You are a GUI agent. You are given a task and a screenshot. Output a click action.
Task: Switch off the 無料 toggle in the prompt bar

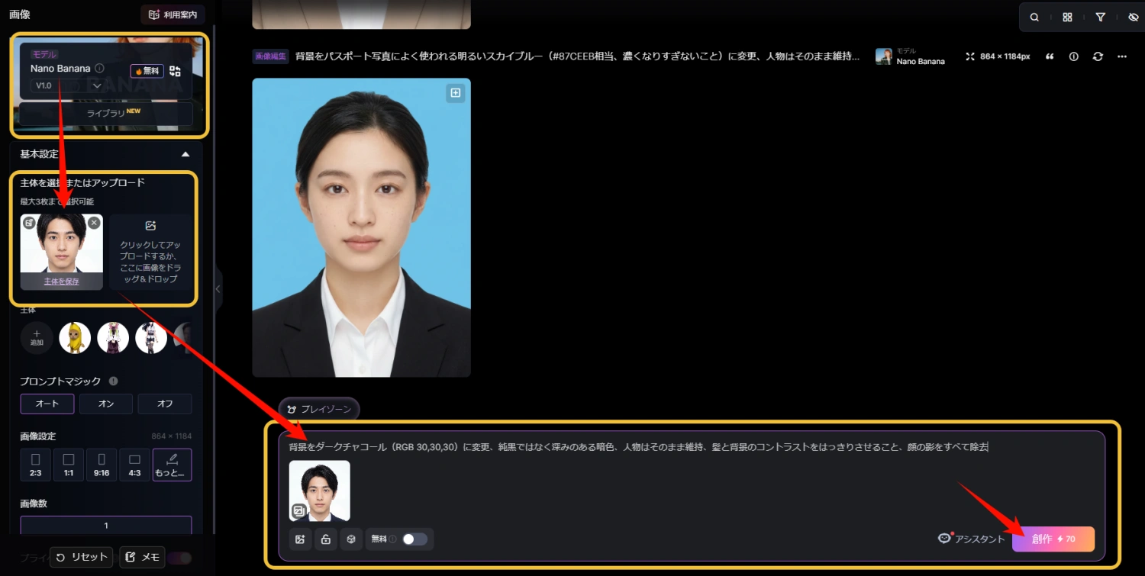coord(414,539)
